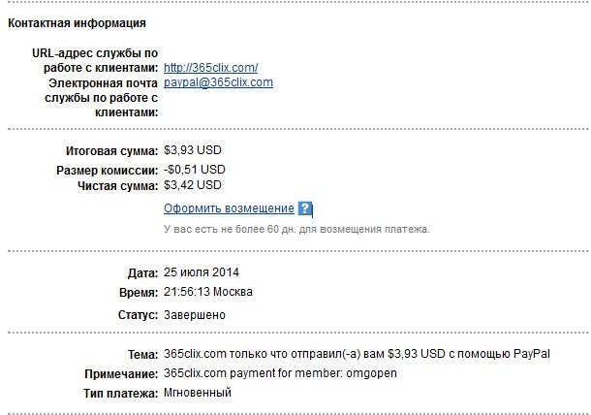Viewport: 591px width, 415px height.
Task: Click the "Размер комиссии:" label
Action: [x=109, y=170]
